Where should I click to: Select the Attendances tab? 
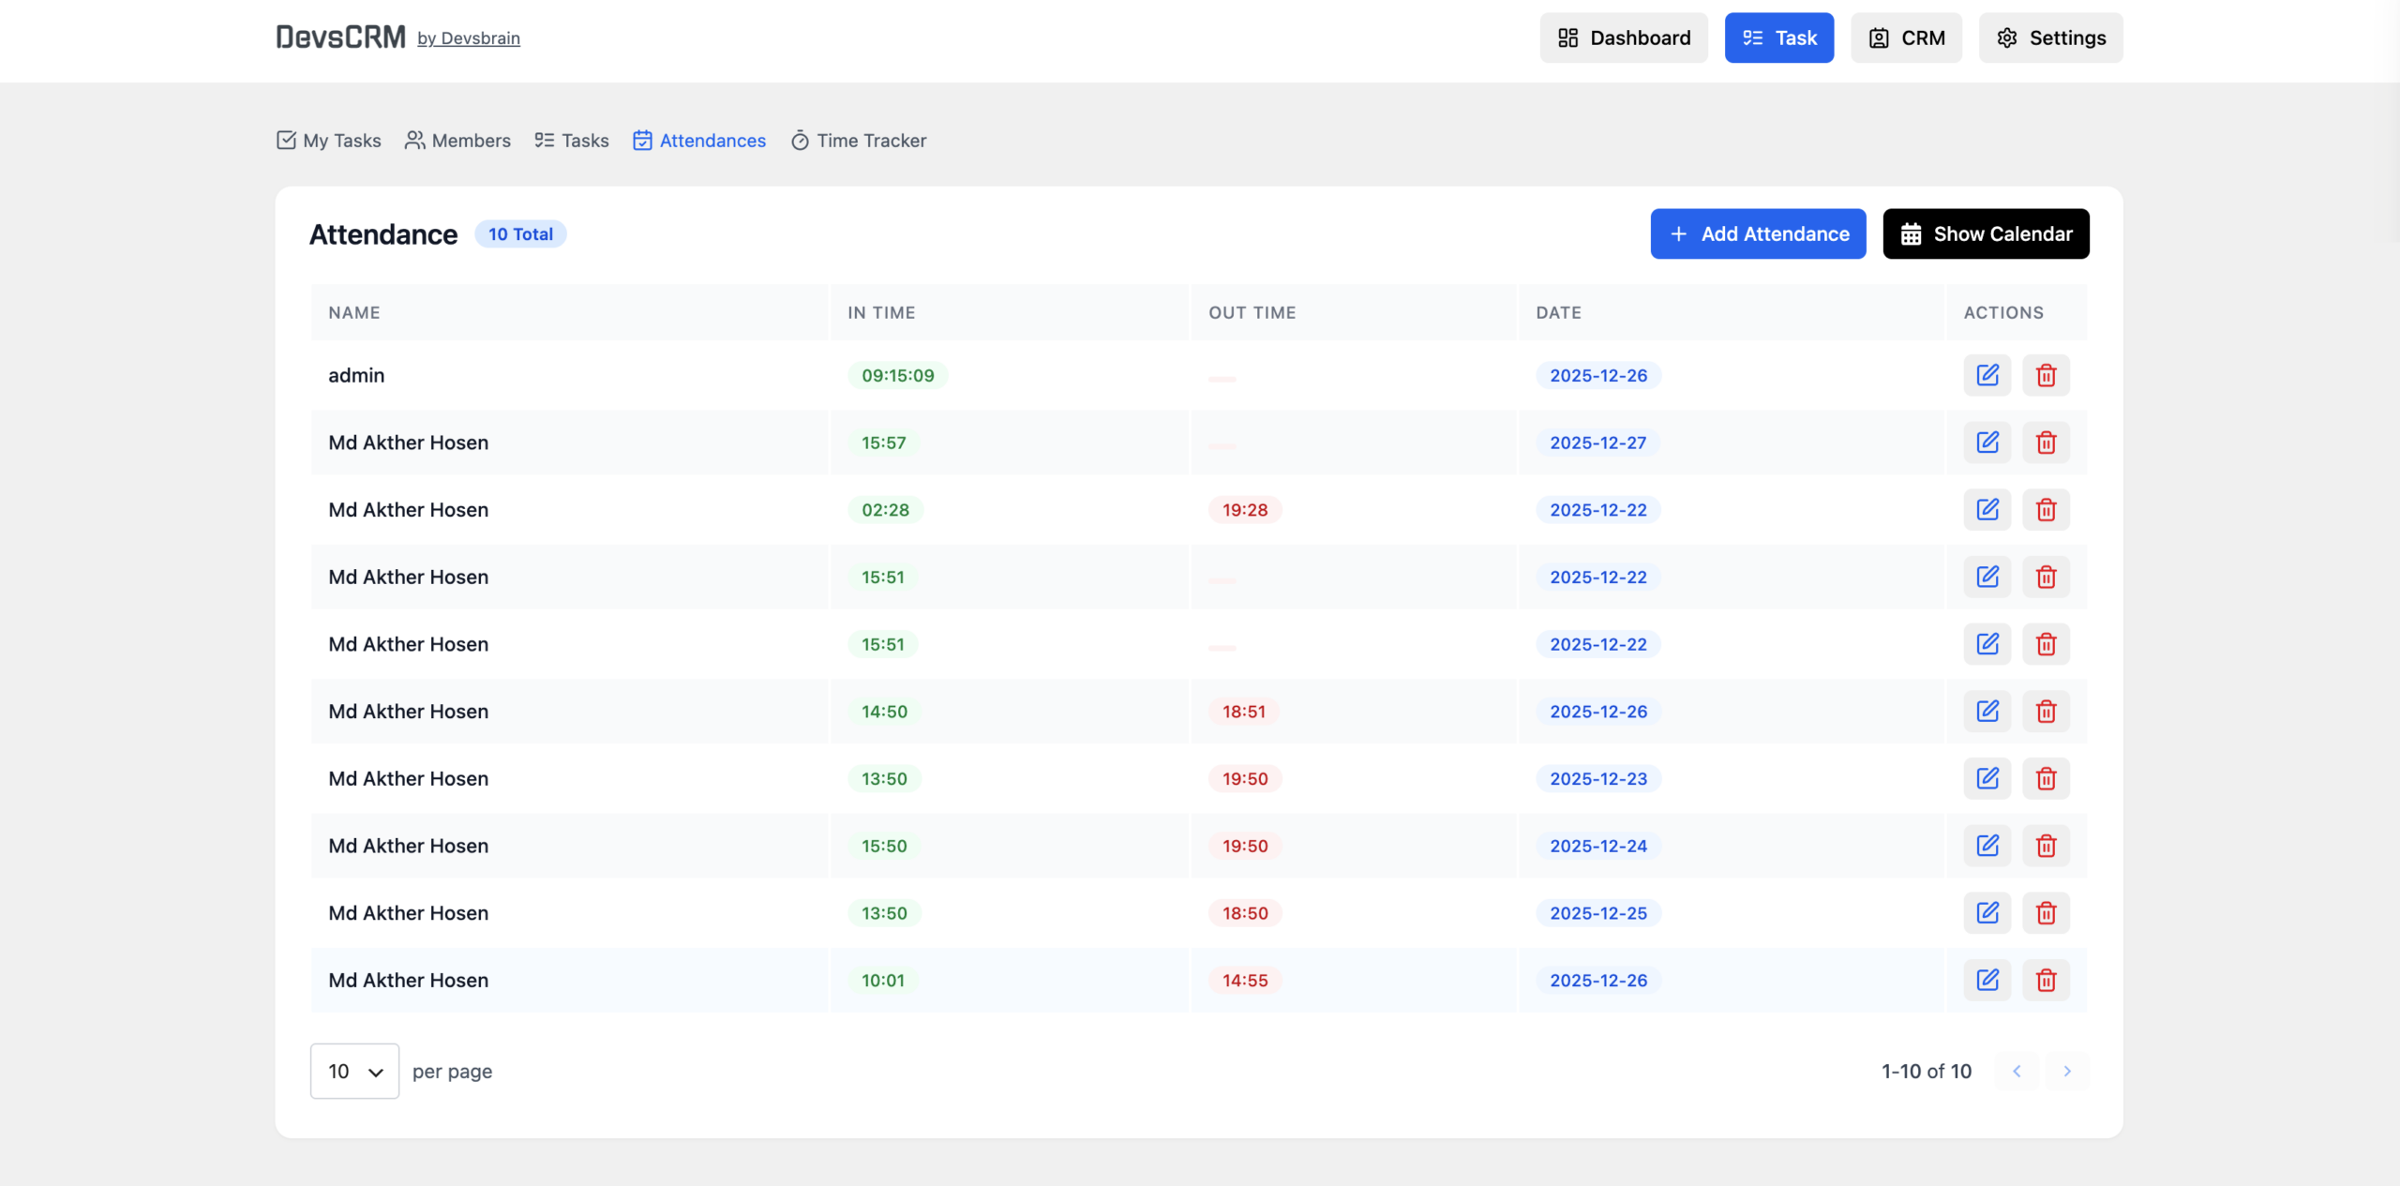click(x=699, y=141)
